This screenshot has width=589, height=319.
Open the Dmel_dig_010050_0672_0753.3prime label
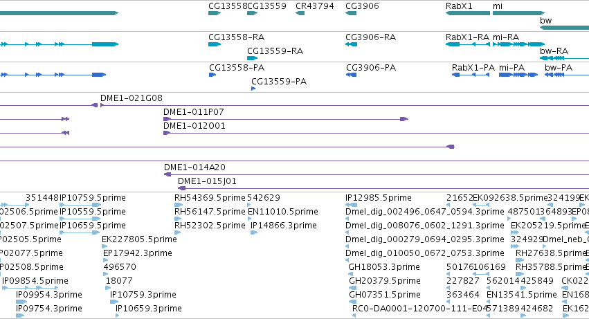[425, 253]
